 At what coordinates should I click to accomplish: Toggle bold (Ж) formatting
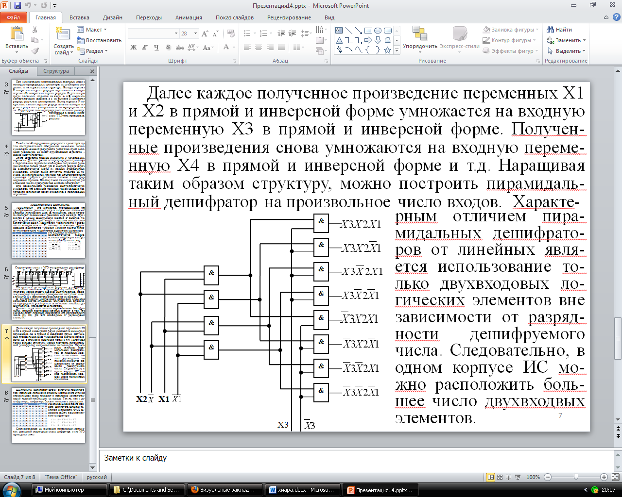(134, 48)
